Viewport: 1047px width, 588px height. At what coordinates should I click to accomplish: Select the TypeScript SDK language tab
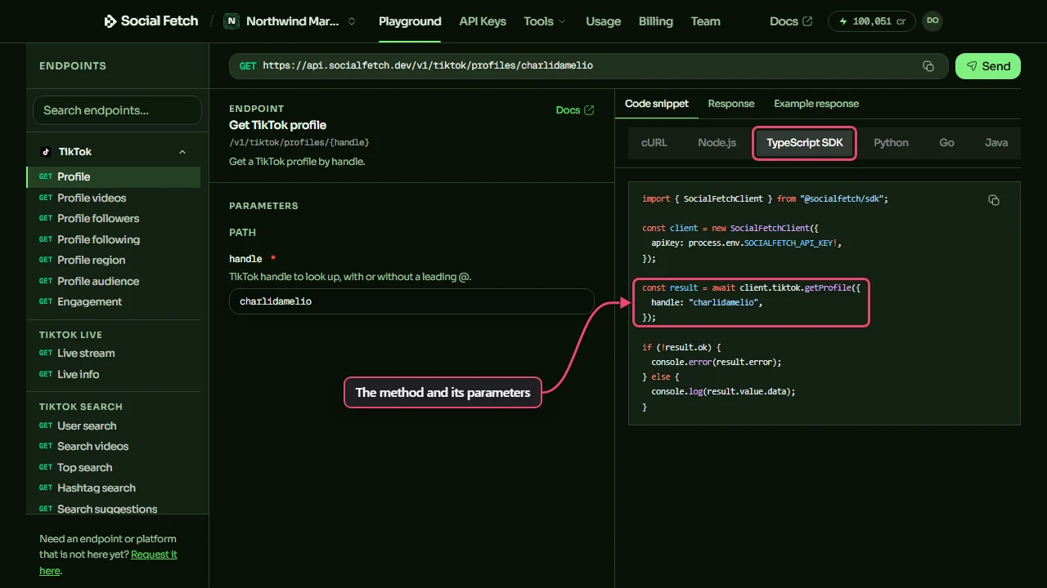[x=805, y=143]
